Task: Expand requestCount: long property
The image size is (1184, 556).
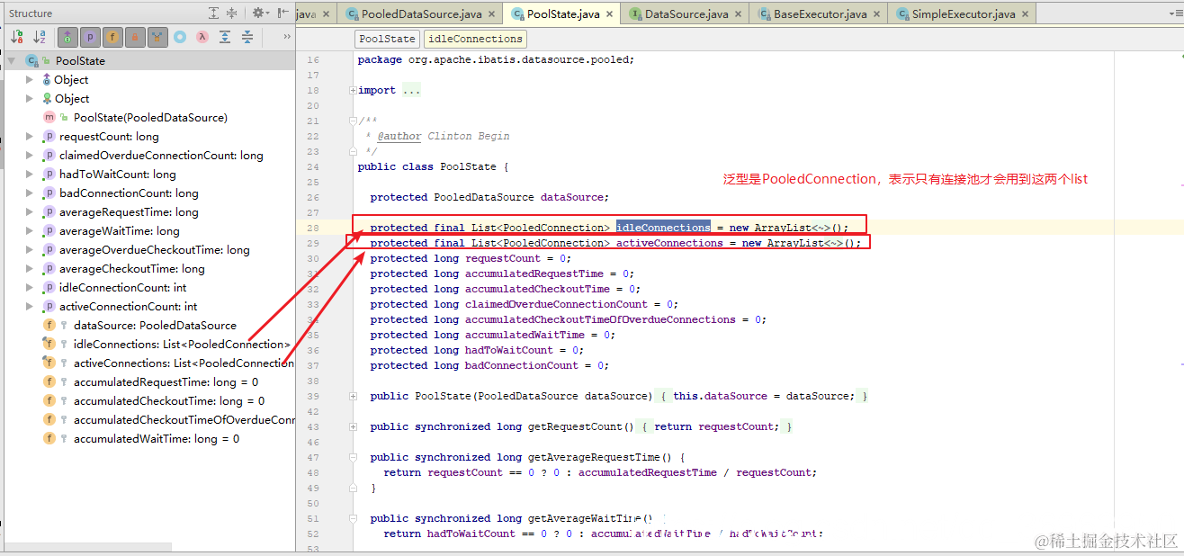Action: click(x=30, y=137)
